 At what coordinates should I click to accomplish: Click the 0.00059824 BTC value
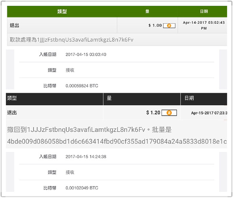(82, 86)
